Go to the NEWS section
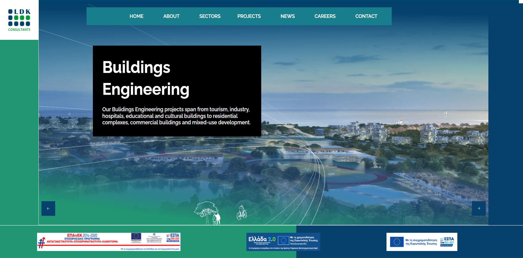The image size is (523, 258). (287, 16)
